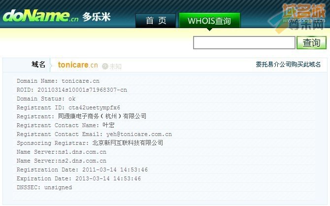Click the www.domain.cn watermark text

pyautogui.click(x=304, y=21)
